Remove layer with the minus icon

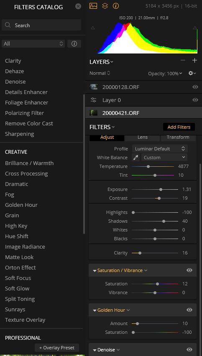(x=183, y=61)
